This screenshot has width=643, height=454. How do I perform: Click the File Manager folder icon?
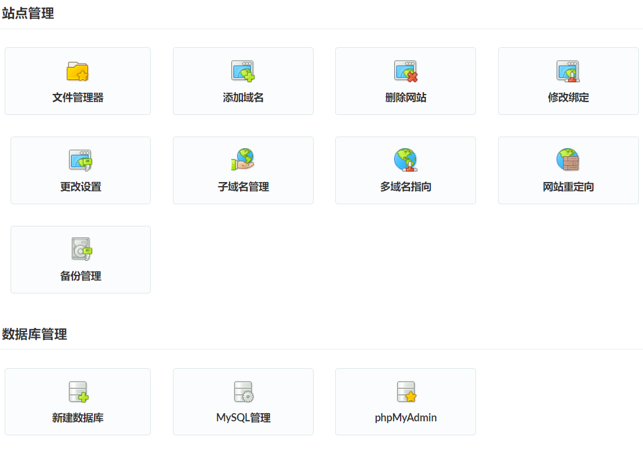[78, 72]
